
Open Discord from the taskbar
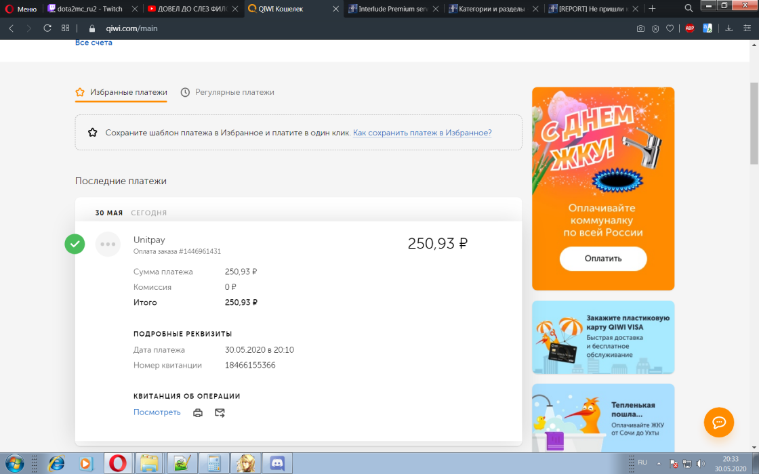point(276,463)
